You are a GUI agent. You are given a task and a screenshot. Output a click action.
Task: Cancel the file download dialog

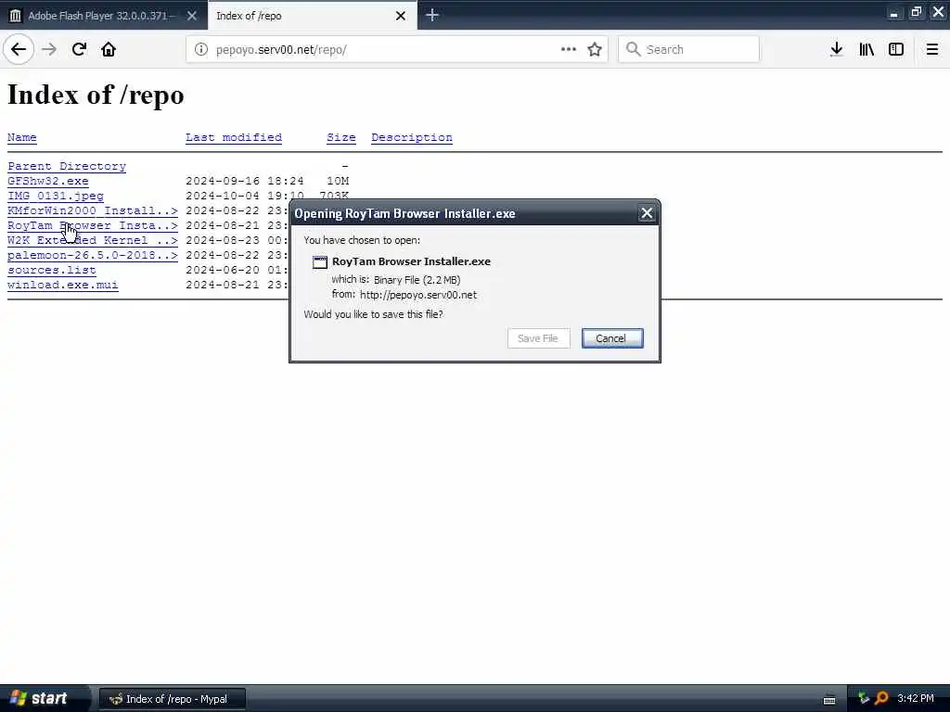click(x=612, y=338)
